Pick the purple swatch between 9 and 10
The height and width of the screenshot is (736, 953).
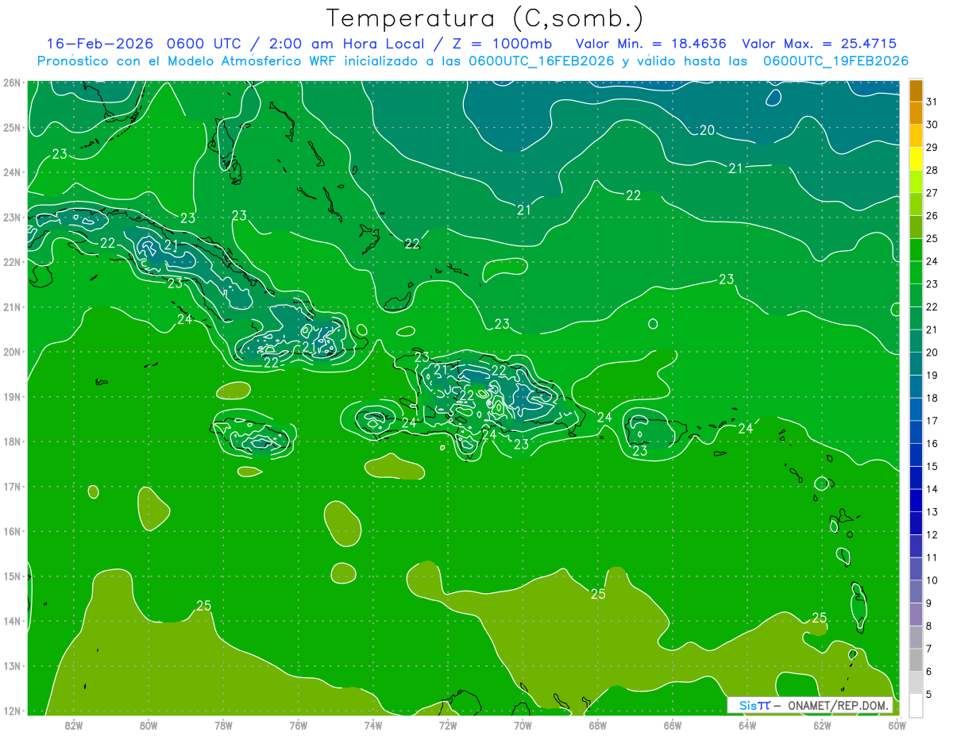click(x=916, y=591)
